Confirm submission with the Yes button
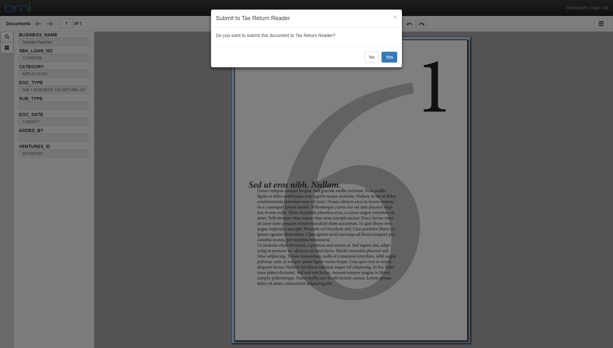The image size is (613, 348). (389, 57)
